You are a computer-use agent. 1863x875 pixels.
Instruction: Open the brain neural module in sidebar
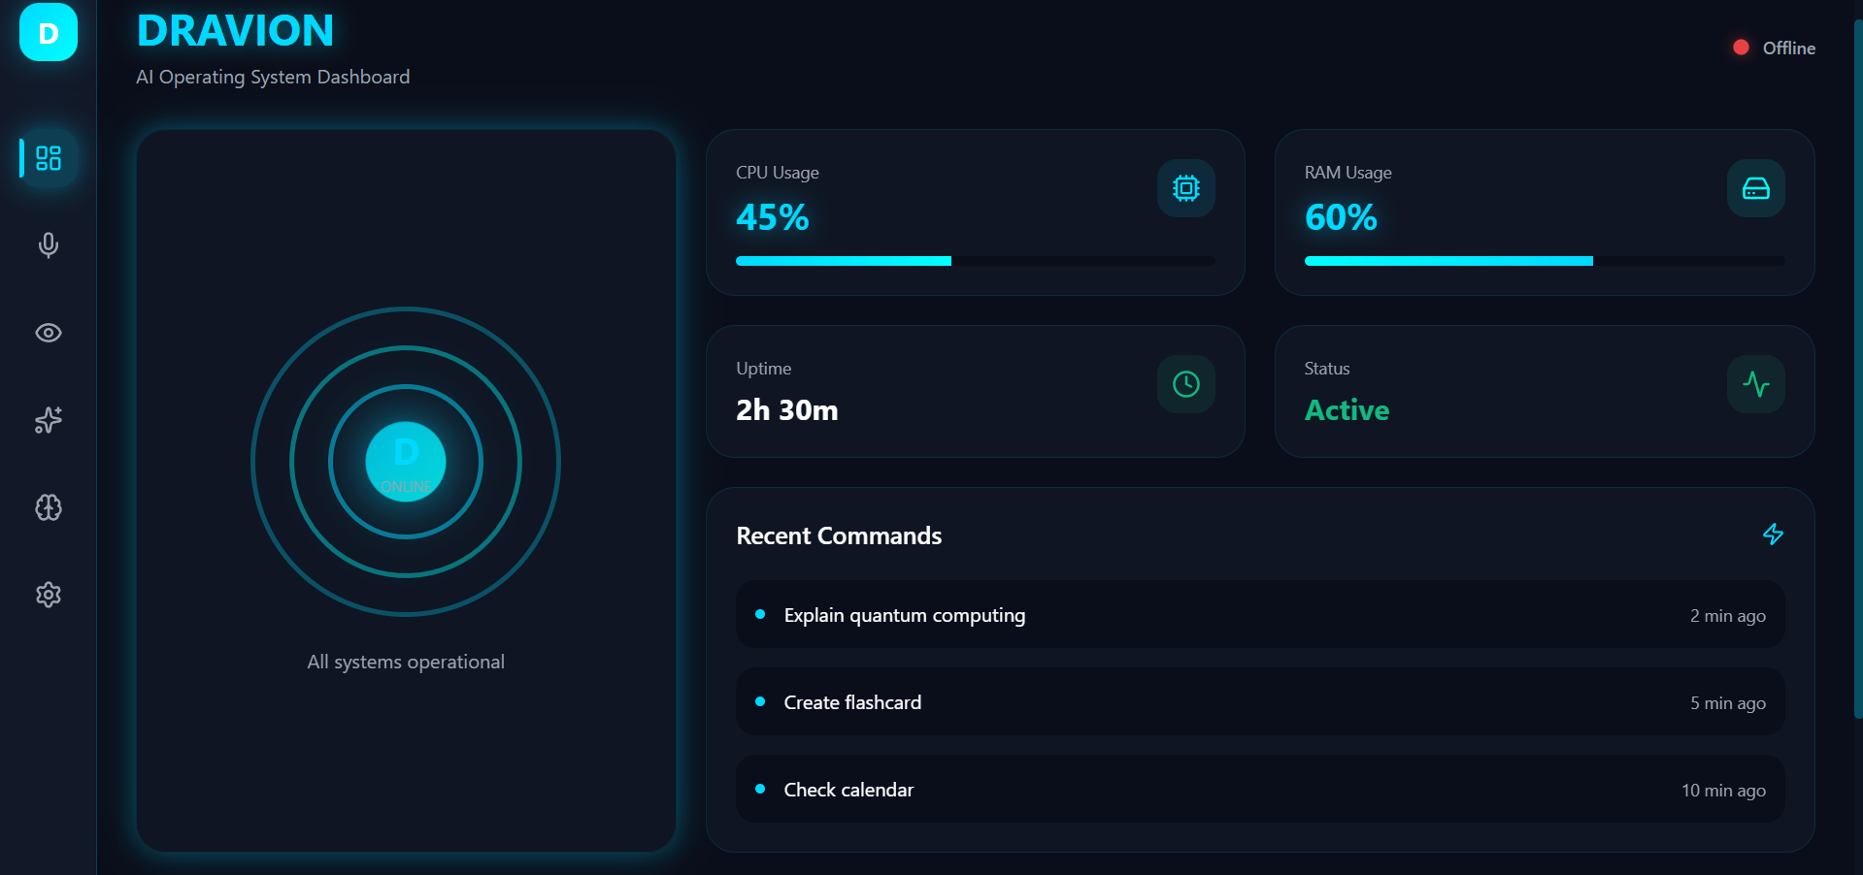(48, 506)
